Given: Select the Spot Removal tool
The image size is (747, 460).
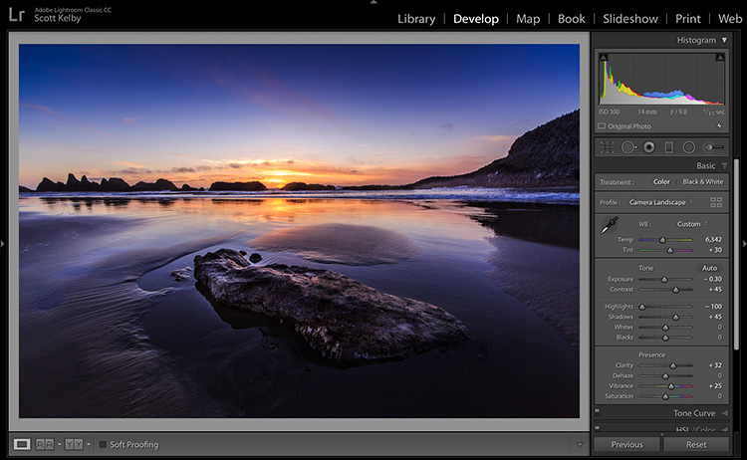Looking at the screenshot, I should (x=628, y=146).
